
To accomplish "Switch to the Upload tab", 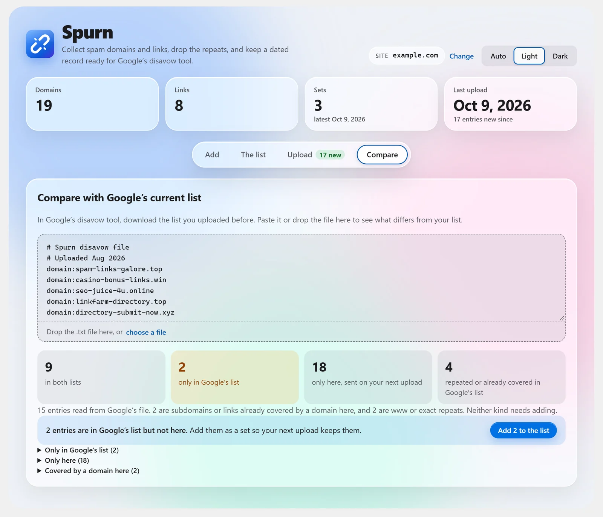I will tap(316, 155).
